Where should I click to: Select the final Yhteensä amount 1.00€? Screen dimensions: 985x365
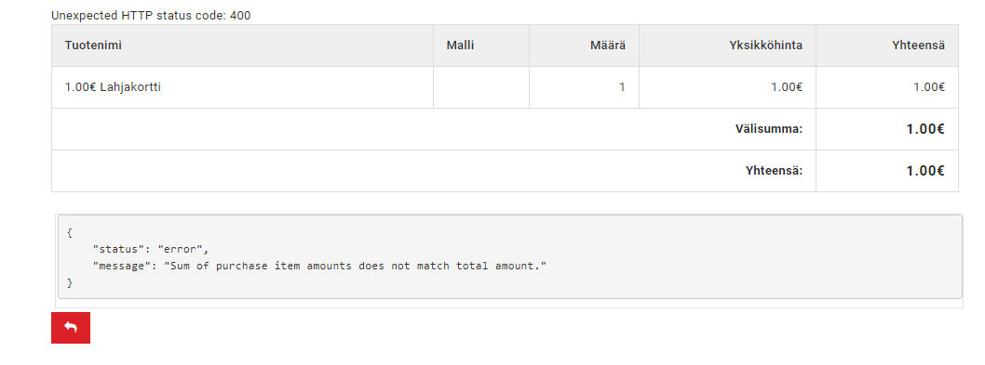tap(925, 171)
